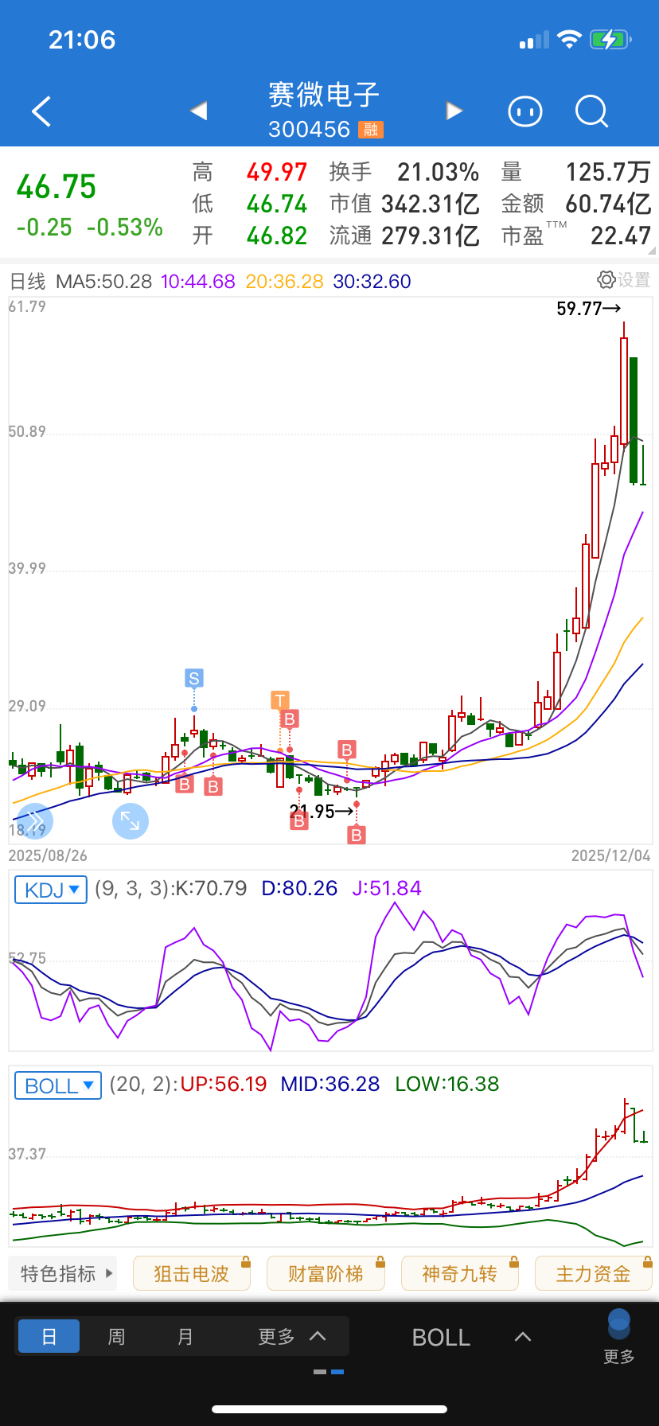Screen dimensions: 659x1426
Task: Tap the blue S sell marker
Action: click(x=193, y=679)
